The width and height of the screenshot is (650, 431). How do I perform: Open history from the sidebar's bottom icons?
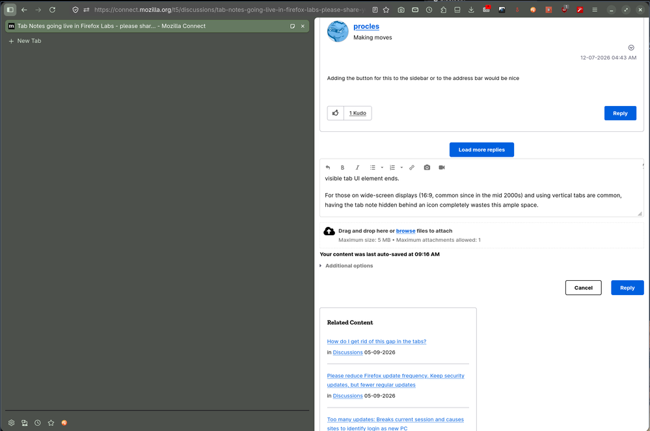[38, 423]
